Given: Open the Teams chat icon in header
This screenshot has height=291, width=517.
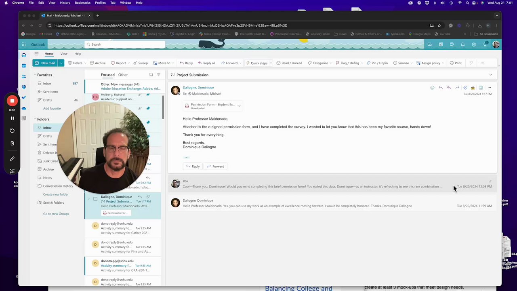Looking at the screenshot, I should point(429,44).
